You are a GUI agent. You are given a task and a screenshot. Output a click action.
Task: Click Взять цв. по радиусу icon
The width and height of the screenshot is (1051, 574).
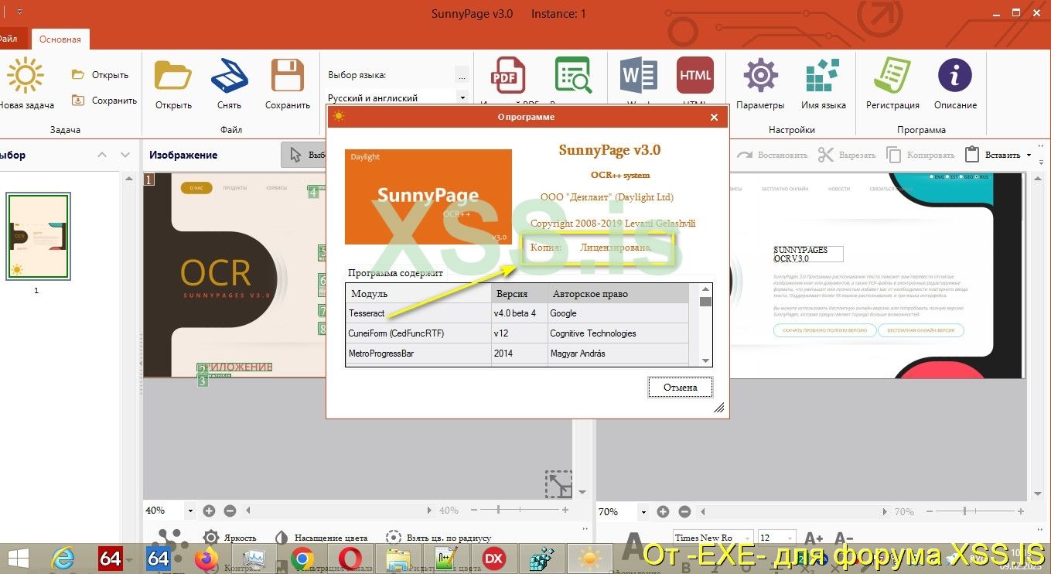(x=394, y=537)
